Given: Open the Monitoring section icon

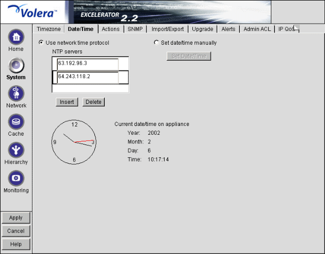Looking at the screenshot, I should 16,178.
